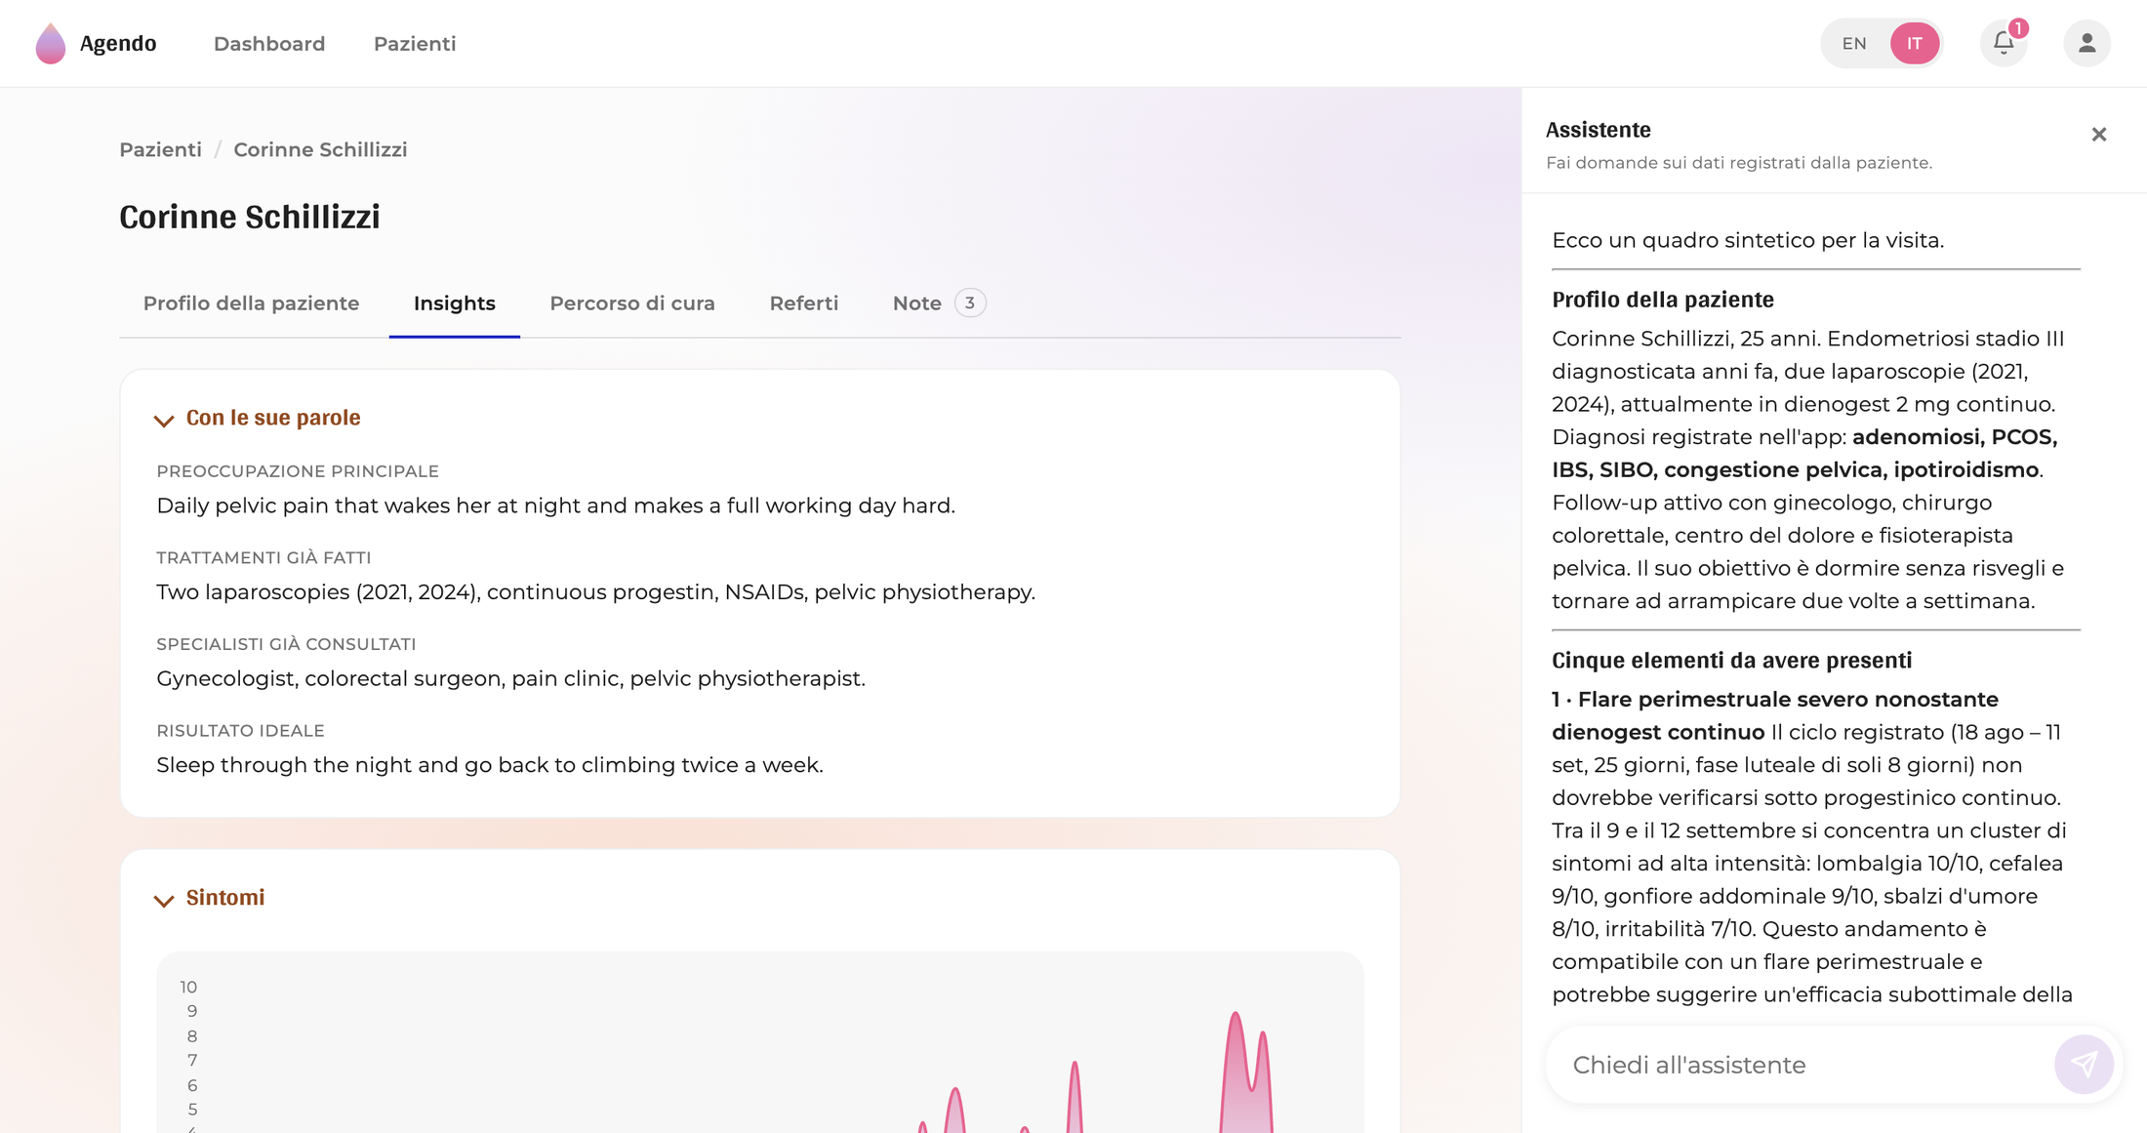Click Corinne Schillizzi breadcrumb entry
This screenshot has width=2147, height=1133.
[320, 149]
